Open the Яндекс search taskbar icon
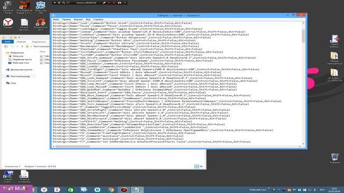The image size is (344, 193). coord(58,190)
